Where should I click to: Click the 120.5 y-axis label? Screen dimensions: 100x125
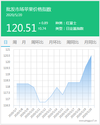coord(7,56)
